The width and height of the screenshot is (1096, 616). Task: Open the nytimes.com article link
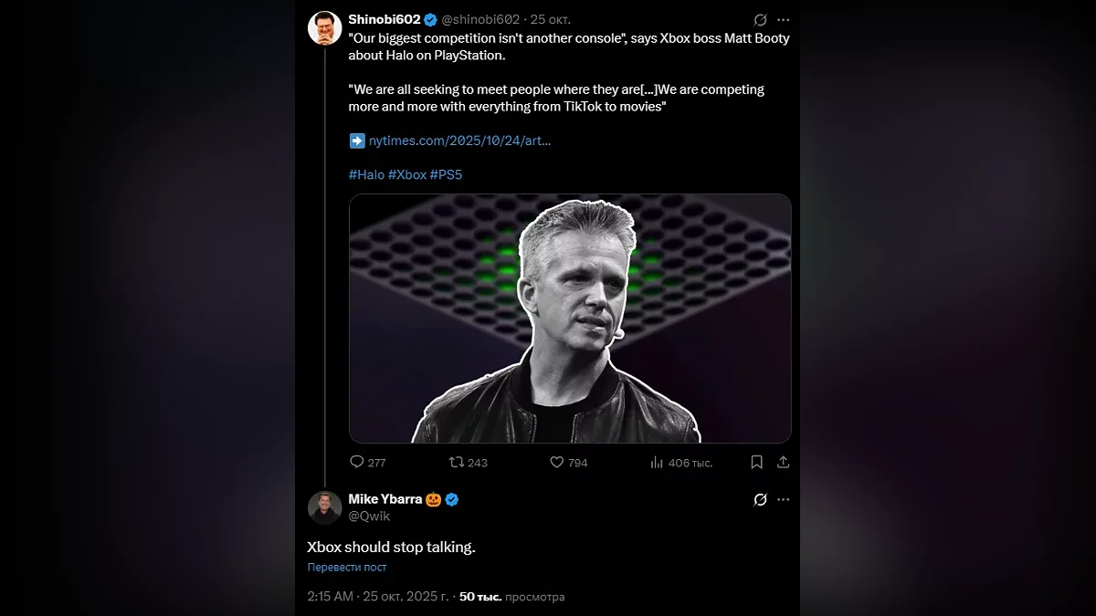point(459,141)
